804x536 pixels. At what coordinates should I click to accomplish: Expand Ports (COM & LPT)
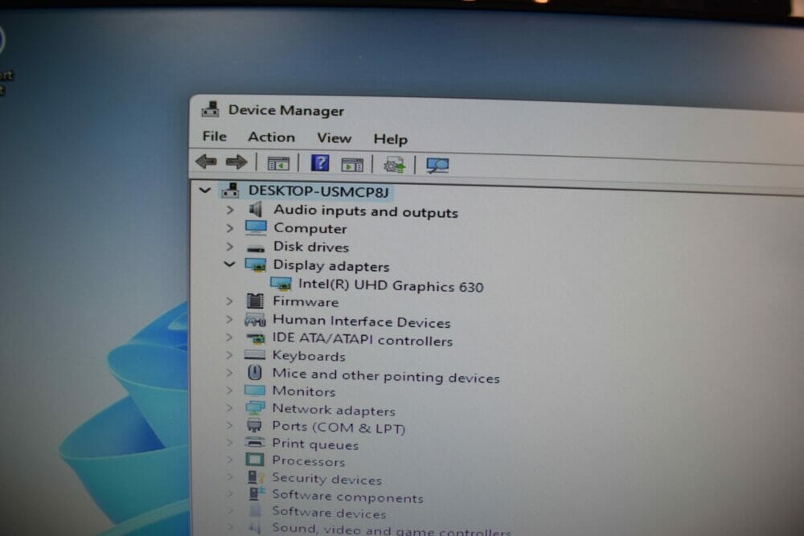(230, 425)
